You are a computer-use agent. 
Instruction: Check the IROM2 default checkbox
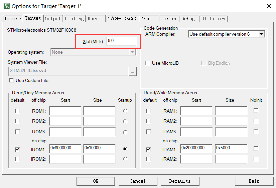click(17, 159)
